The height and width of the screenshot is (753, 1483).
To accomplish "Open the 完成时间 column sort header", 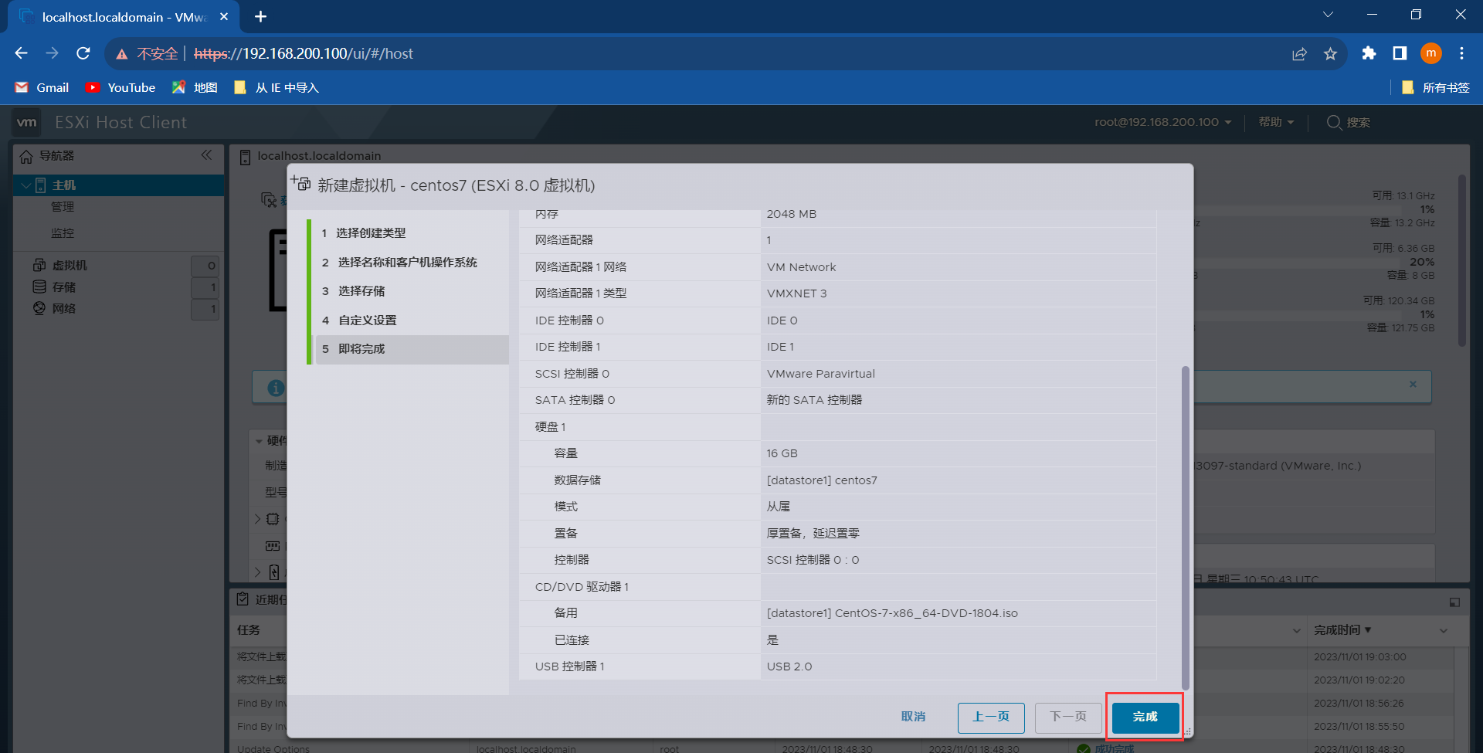I will click(x=1342, y=630).
